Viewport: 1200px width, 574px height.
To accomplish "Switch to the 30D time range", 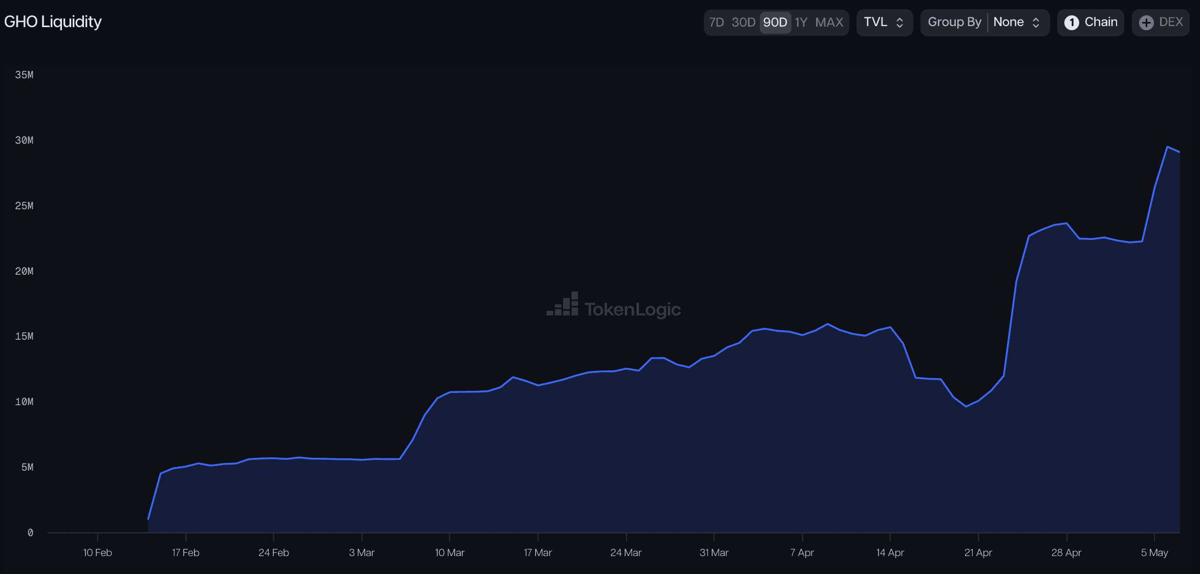I will 743,23.
